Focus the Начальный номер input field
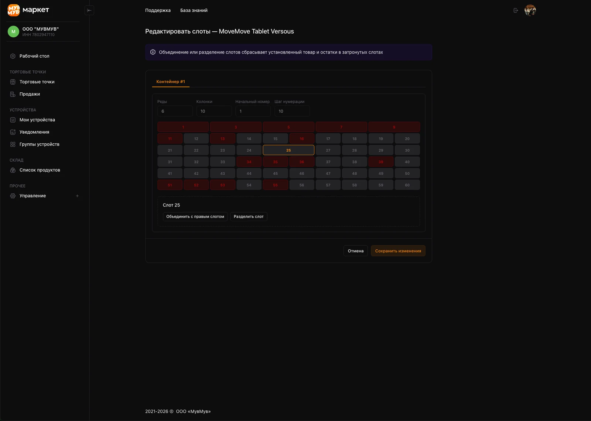Viewport: 591px width, 421px height. point(253,111)
